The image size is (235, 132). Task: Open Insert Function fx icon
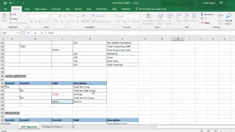[42, 33]
